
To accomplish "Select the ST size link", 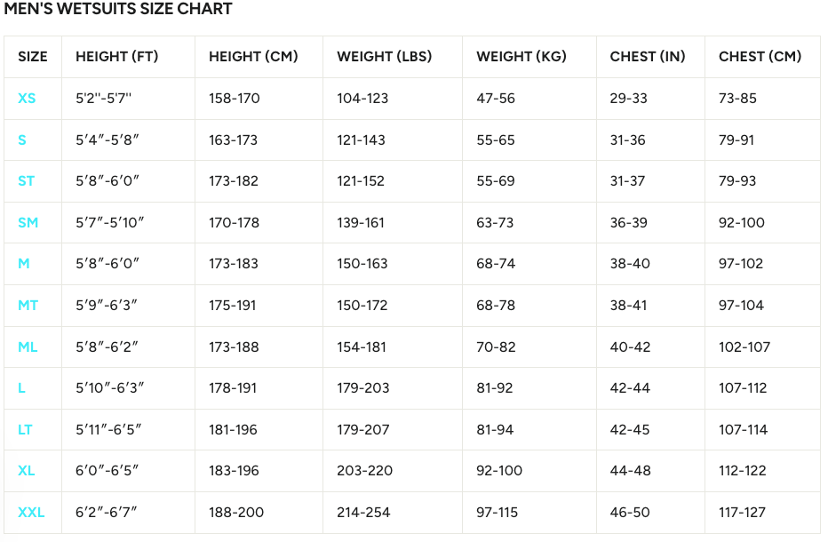I will pyautogui.click(x=27, y=181).
